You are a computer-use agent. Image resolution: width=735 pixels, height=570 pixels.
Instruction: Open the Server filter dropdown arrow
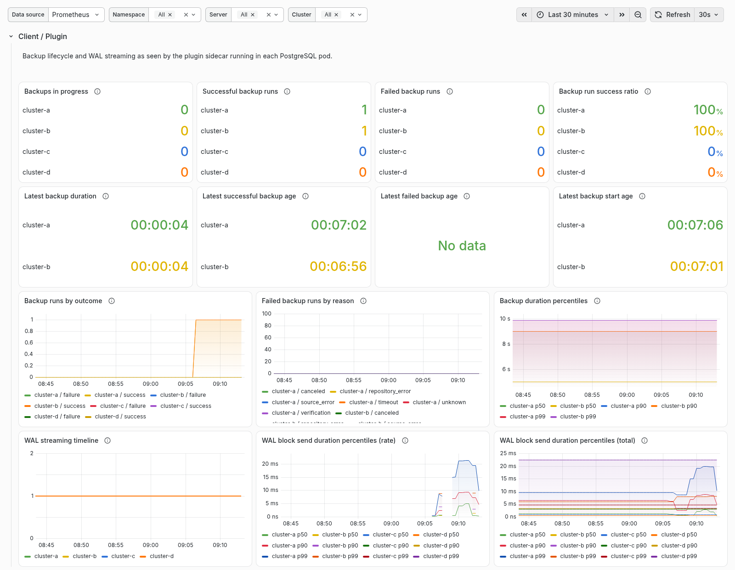click(276, 15)
